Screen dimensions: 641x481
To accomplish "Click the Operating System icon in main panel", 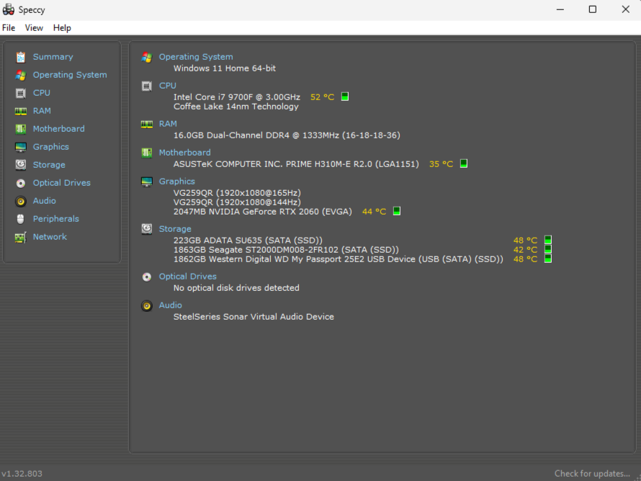I will click(147, 57).
